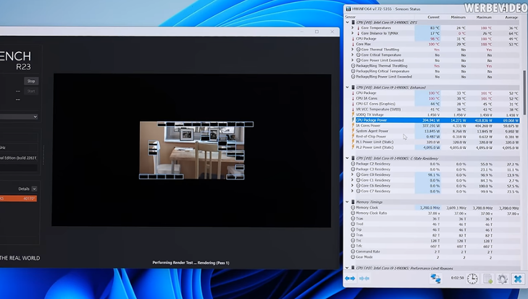The height and width of the screenshot is (299, 528).
Task: Click the orange Cinebench score bar
Action: point(19,198)
